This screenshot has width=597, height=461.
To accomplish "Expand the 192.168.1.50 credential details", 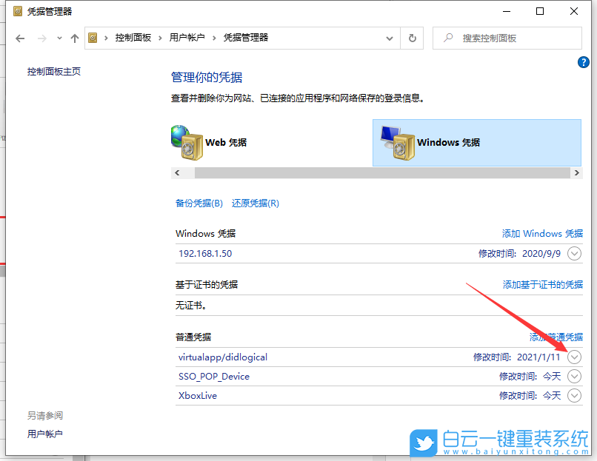I will click(x=574, y=253).
